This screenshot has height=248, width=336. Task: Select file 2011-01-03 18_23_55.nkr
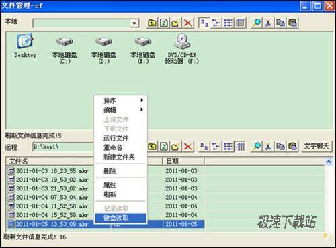point(48,171)
